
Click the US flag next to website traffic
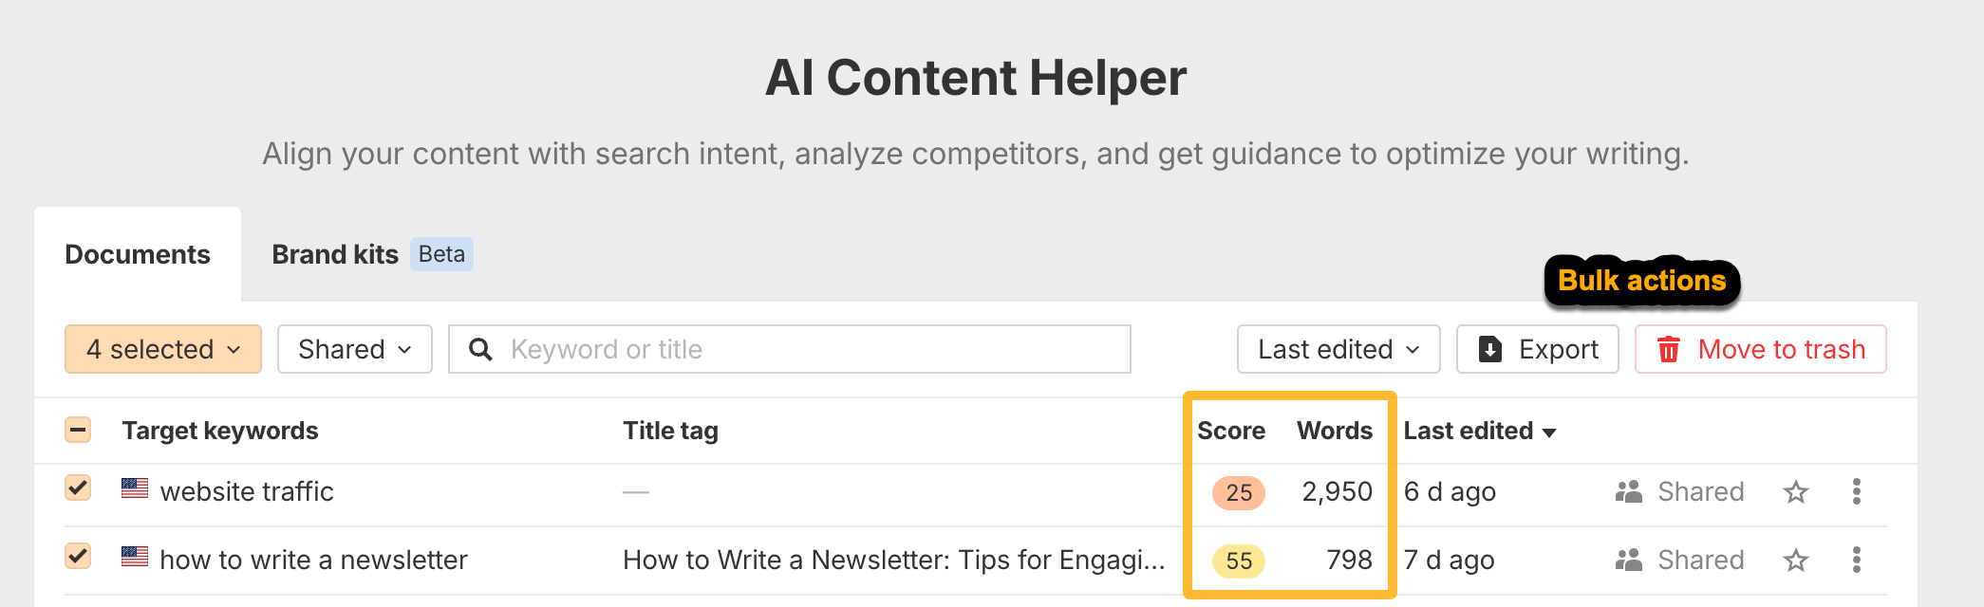click(x=133, y=490)
